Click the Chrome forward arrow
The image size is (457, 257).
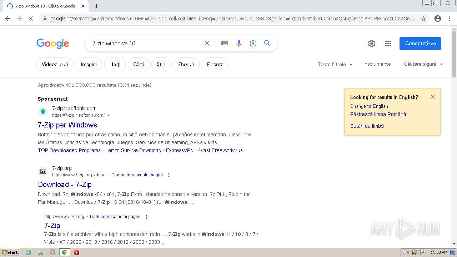[x=19, y=19]
